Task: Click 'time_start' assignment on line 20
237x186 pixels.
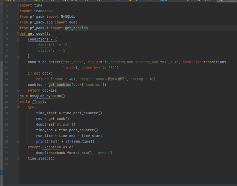Action: (46, 113)
